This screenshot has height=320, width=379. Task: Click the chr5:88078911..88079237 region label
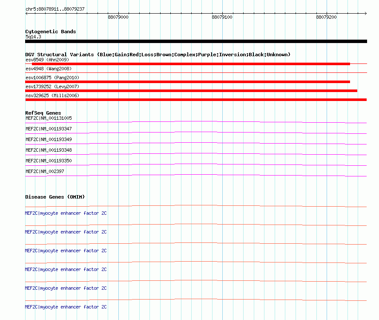[x=55, y=9]
